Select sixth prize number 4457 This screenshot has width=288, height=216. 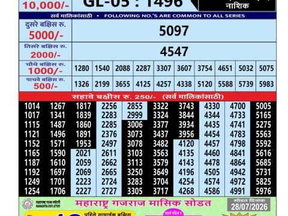coord(212,143)
